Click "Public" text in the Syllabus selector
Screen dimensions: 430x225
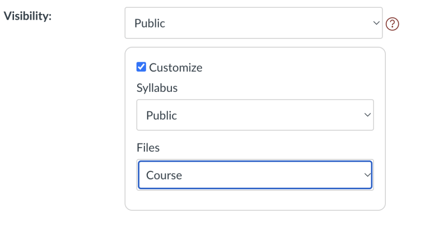(161, 115)
